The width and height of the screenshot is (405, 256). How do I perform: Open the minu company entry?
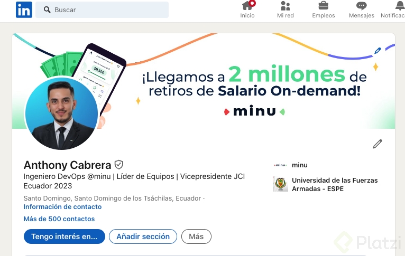click(x=290, y=165)
